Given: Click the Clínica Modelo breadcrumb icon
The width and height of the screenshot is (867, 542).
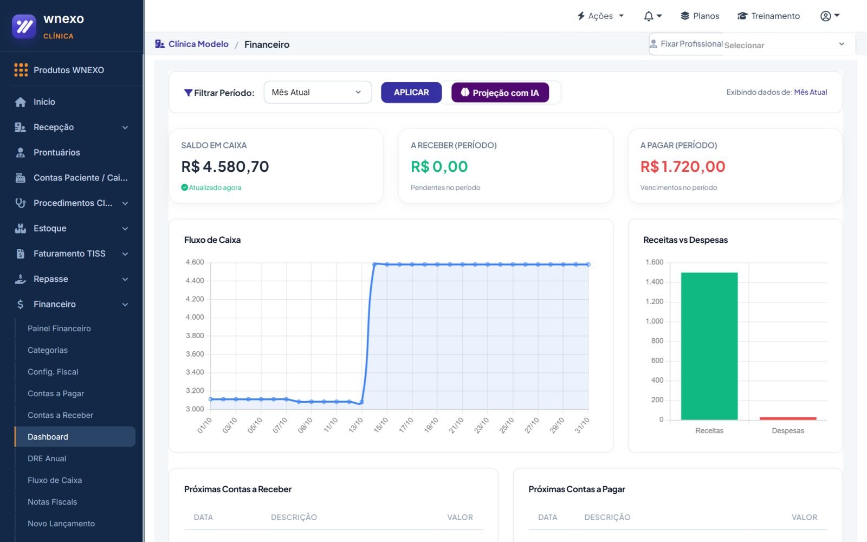Looking at the screenshot, I should coord(160,44).
